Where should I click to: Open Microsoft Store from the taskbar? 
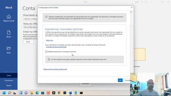43,93
